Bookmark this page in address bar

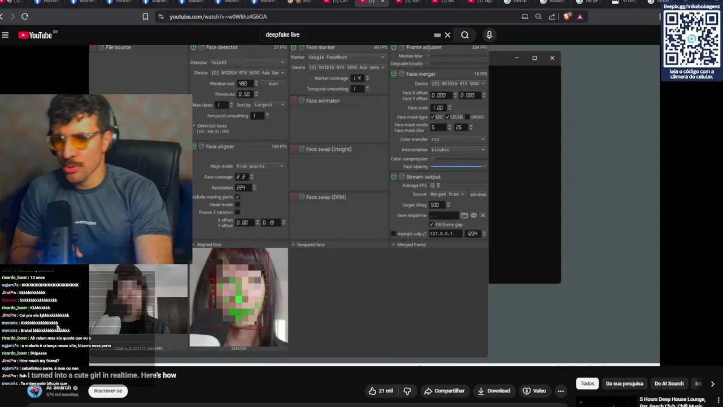point(145,16)
